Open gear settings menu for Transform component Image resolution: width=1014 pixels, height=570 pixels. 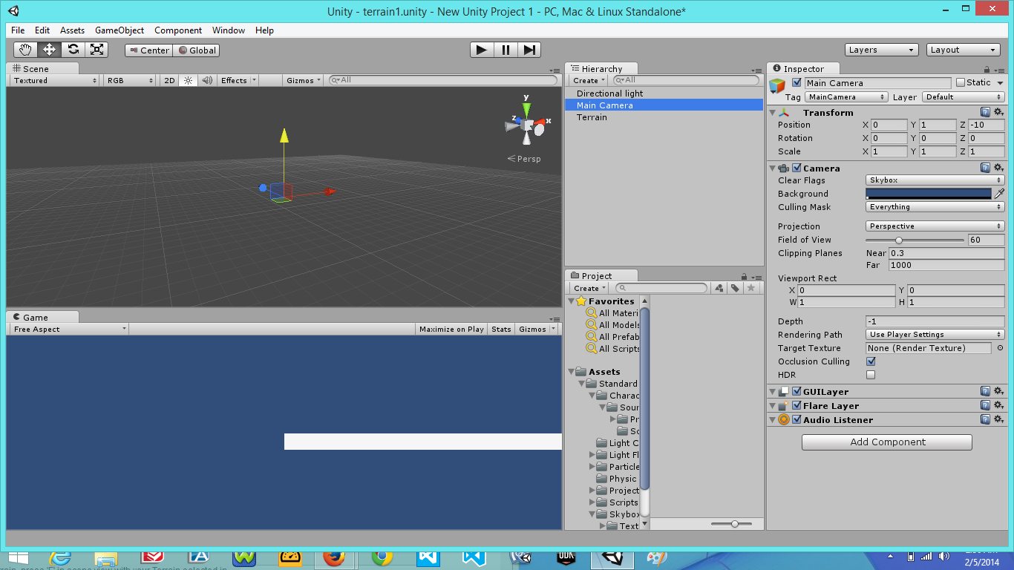(x=998, y=112)
